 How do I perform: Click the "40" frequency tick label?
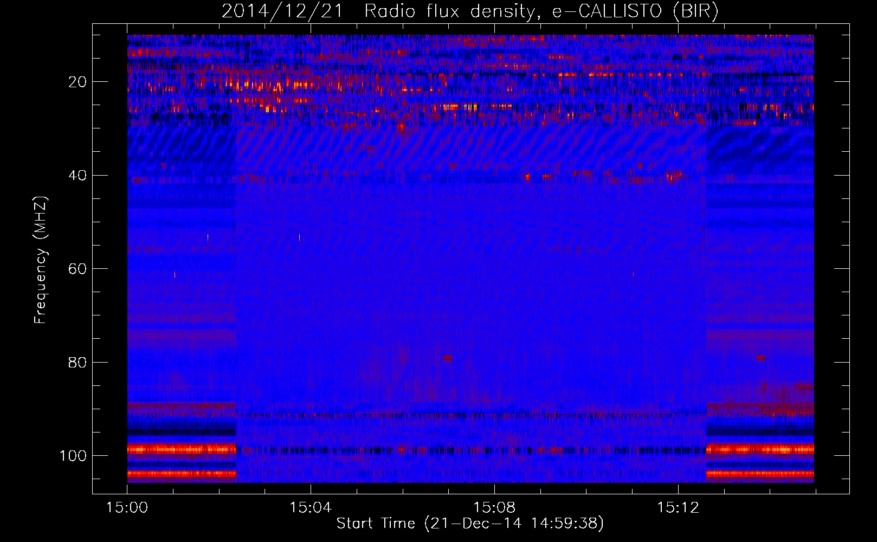click(78, 176)
